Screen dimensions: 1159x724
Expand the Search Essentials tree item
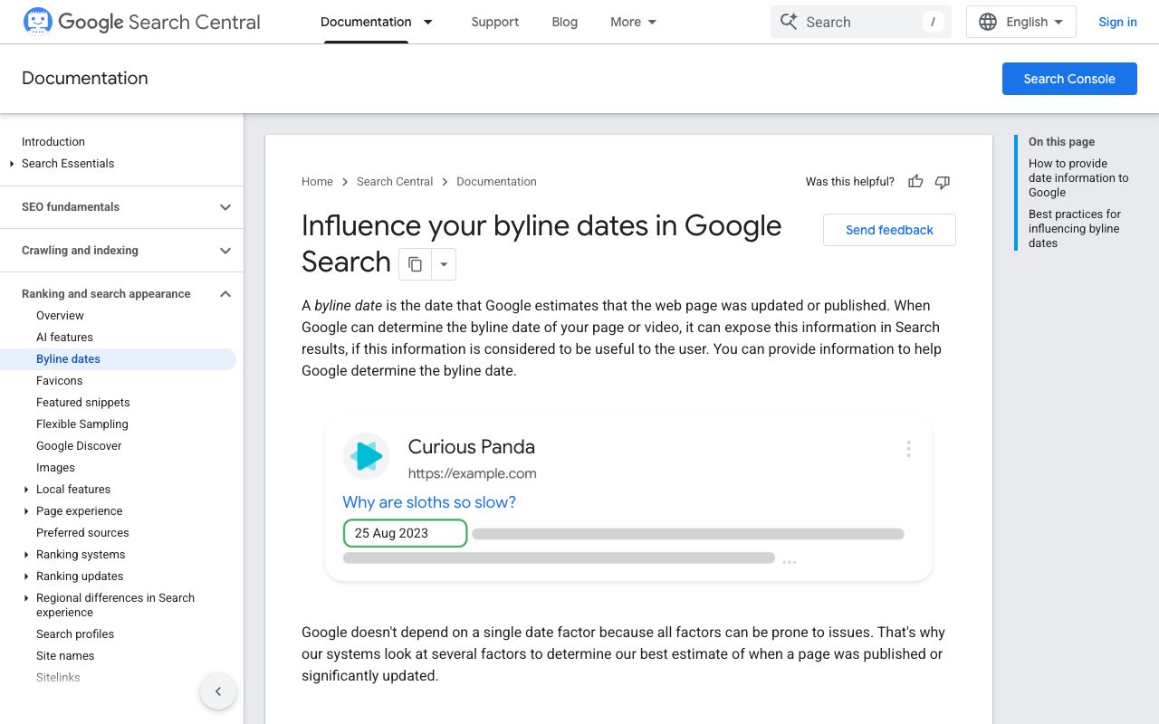tap(12, 164)
